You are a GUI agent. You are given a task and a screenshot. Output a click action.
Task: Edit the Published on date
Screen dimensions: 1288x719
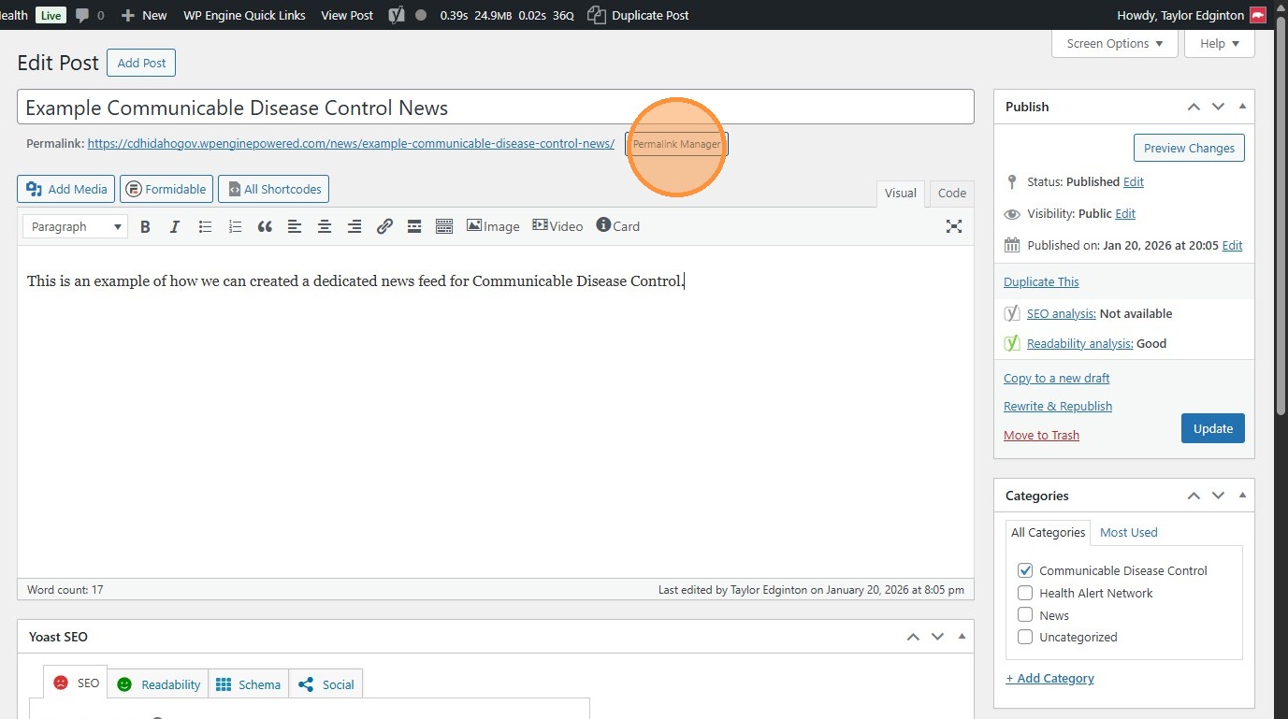coord(1233,245)
